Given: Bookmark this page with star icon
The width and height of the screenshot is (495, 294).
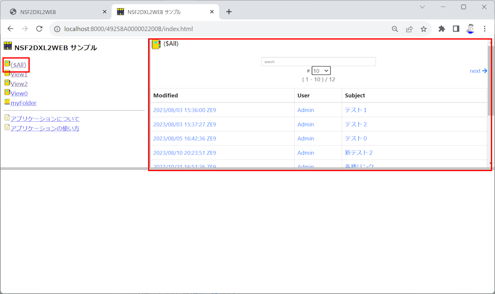Looking at the screenshot, I should tap(423, 29).
